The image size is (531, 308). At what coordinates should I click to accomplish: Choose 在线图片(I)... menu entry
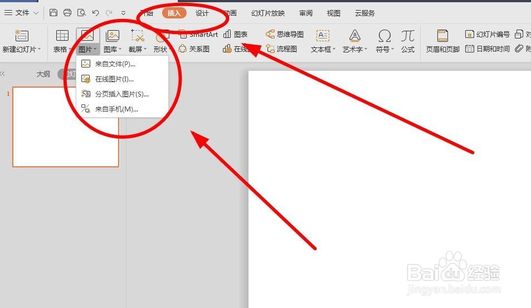[x=122, y=79]
